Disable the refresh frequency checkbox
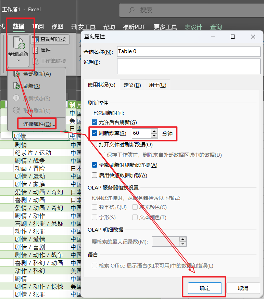The image size is (264, 299). 95,133
